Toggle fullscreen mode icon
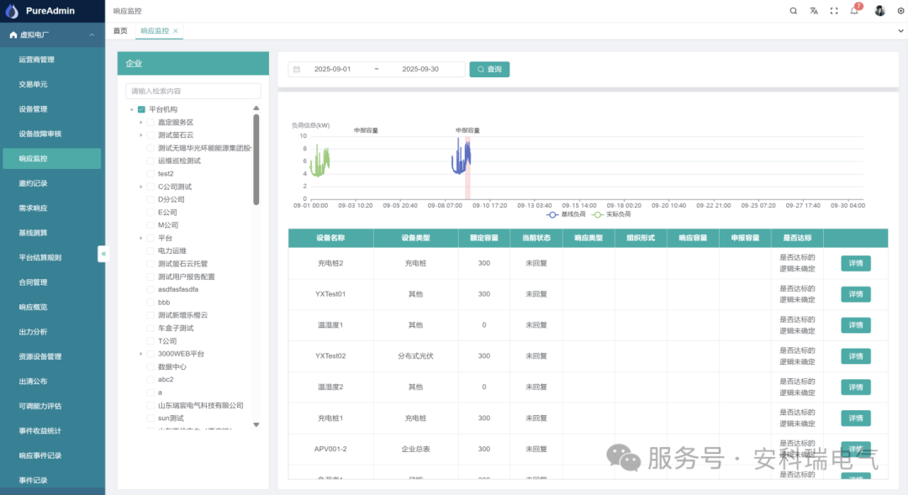 click(834, 11)
